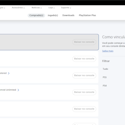Screen dimensions: 125x125
Task: Click Baixar no console beside 'stered' title
Action: (x=84, y=75)
